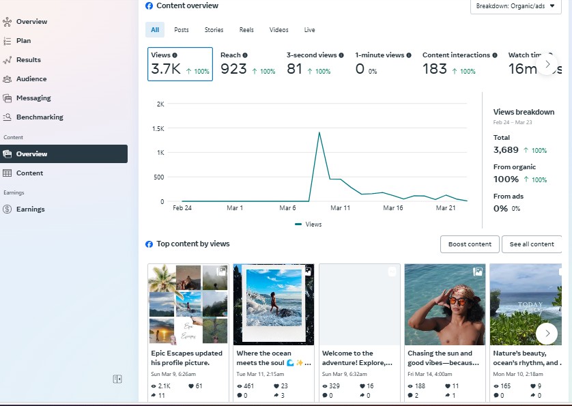Go to Audience in sidebar

click(x=31, y=78)
